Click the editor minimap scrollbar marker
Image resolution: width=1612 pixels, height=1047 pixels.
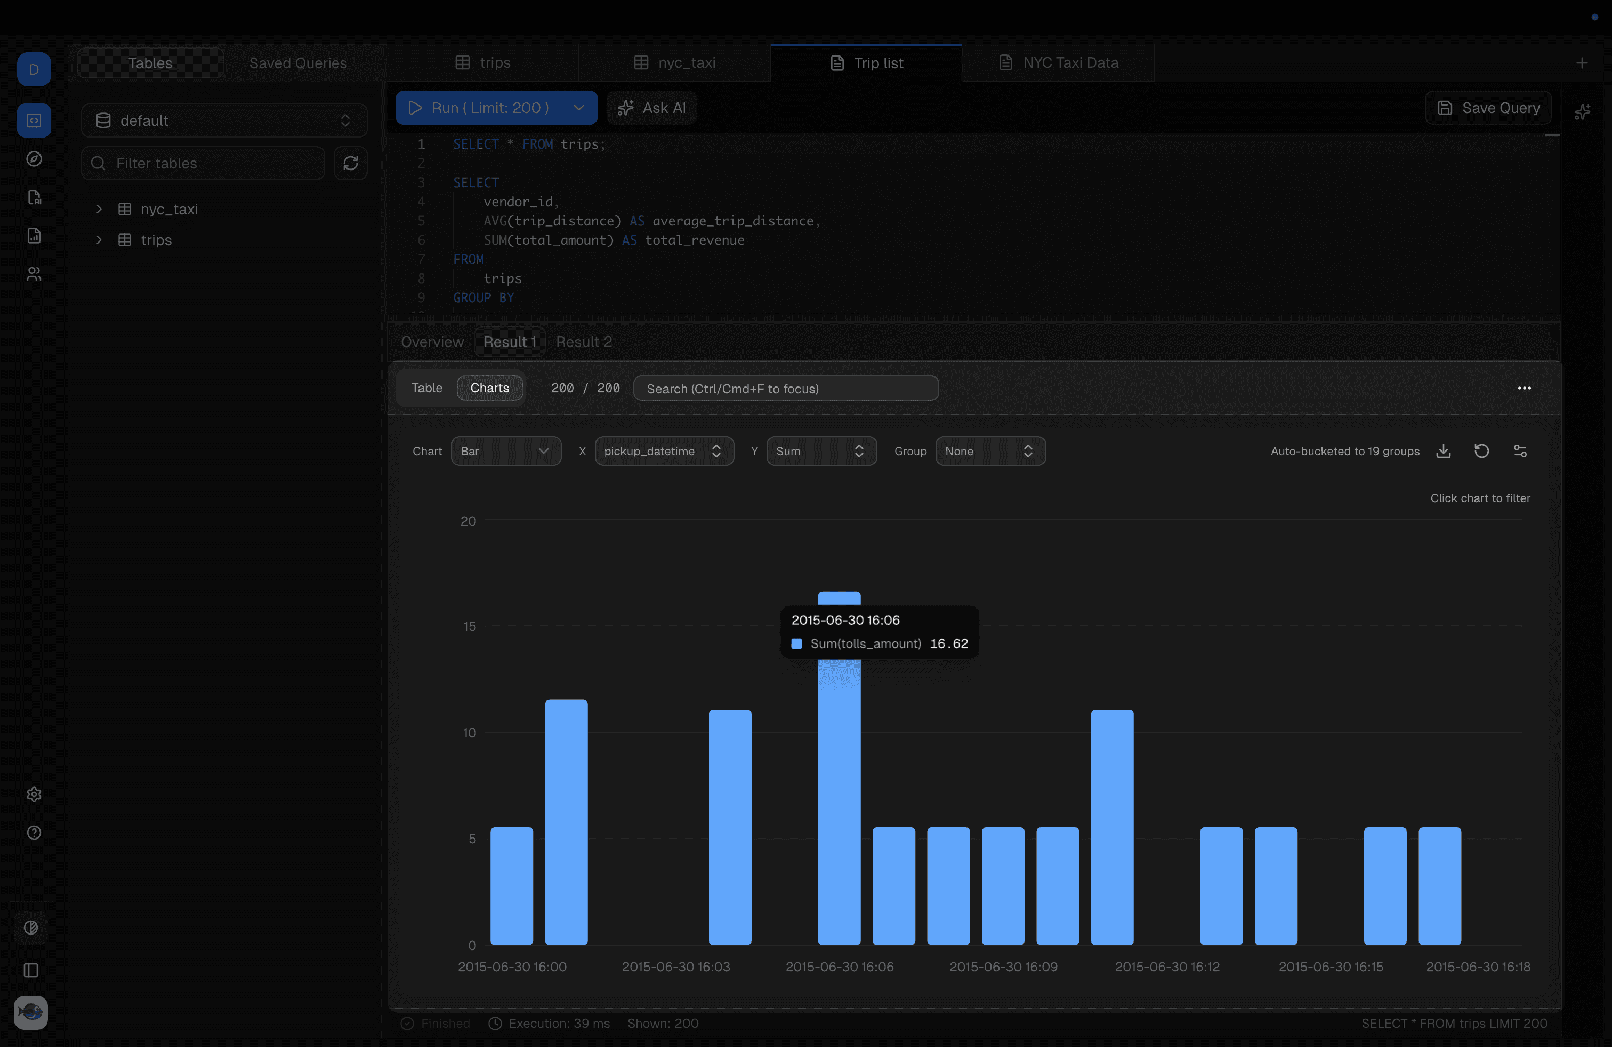tap(1552, 136)
